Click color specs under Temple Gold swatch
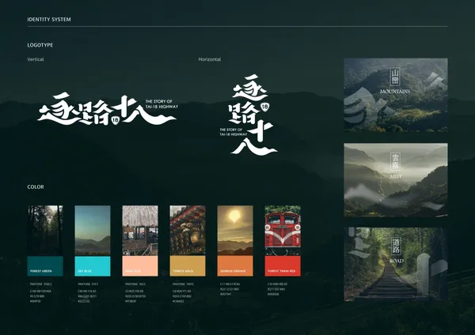Image resolution: width=475 pixels, height=335 pixels. click(183, 292)
